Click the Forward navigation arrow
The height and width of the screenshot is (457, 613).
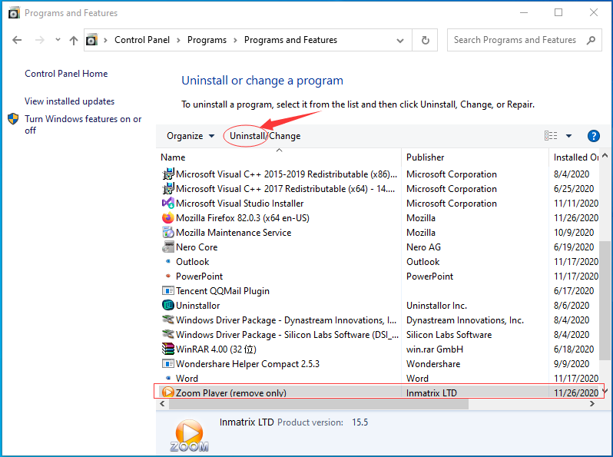coord(39,40)
